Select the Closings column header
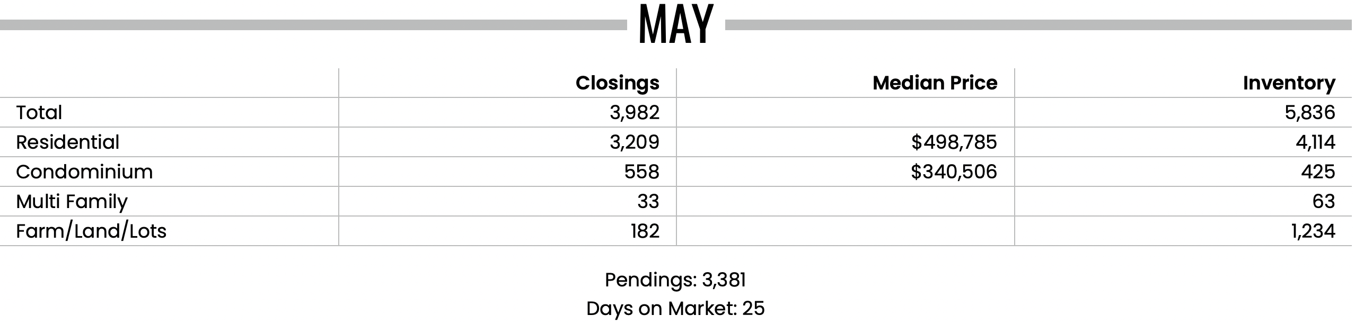 (x=617, y=83)
